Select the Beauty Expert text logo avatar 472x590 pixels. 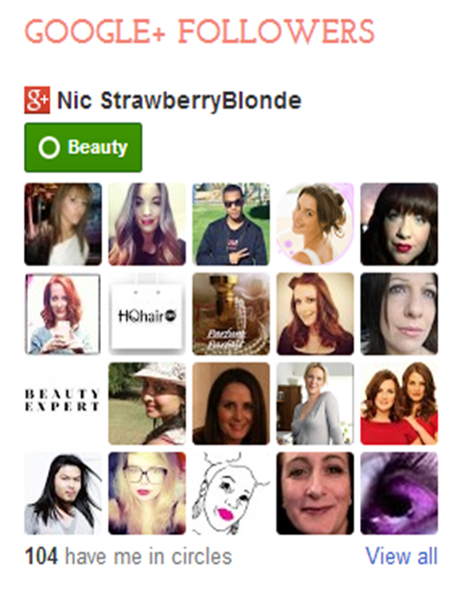point(63,403)
